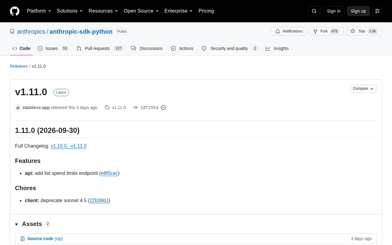392x245 pixels.
Task: Expand the Open Source menu
Action: coord(141,11)
